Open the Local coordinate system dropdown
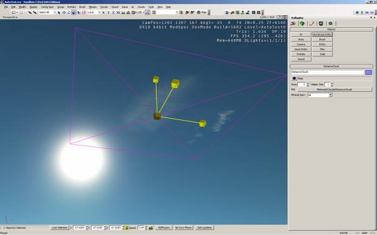The image size is (377, 235). pyautogui.click(x=93, y=12)
